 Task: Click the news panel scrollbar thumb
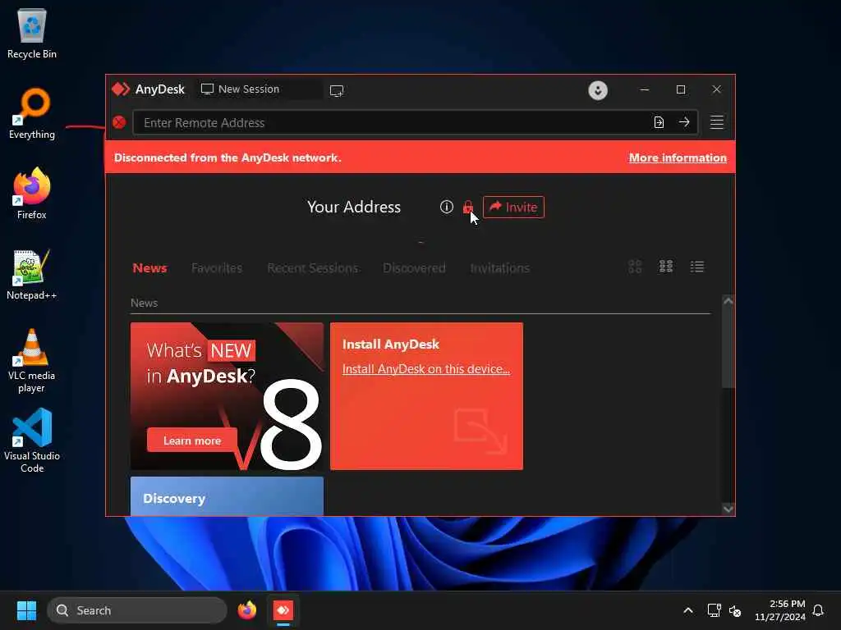(x=728, y=348)
